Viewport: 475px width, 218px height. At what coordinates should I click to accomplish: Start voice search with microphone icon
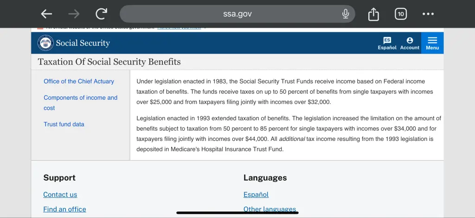[x=346, y=14]
